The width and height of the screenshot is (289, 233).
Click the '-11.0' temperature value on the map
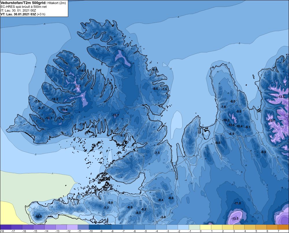(237, 203)
